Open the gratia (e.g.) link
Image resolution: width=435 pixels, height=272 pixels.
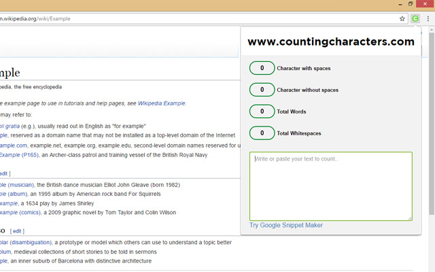[10, 126]
